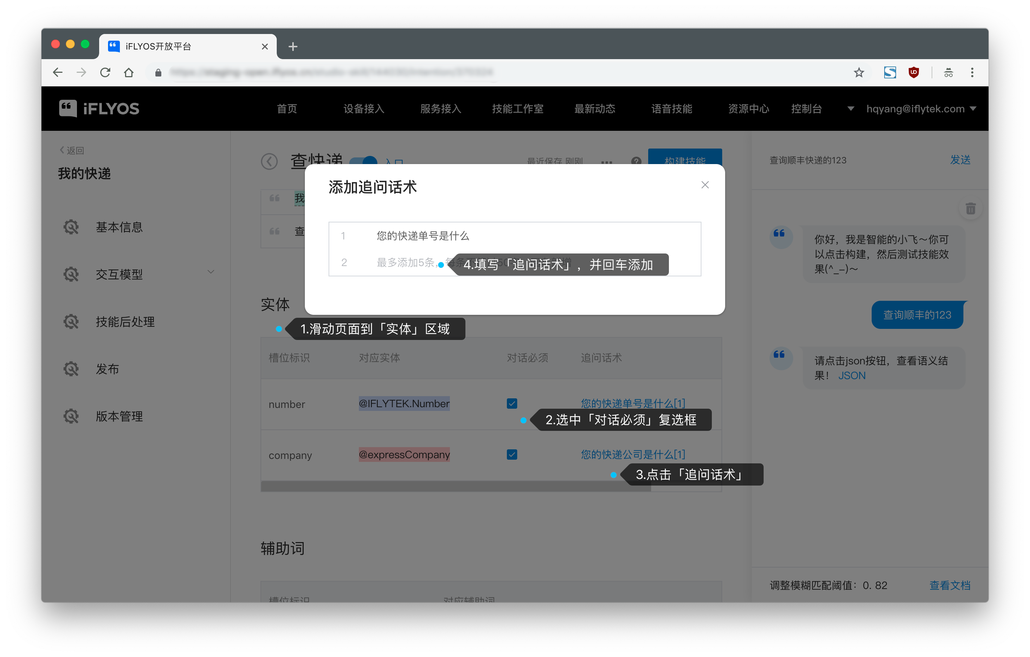This screenshot has height=657, width=1030.
Task: Click the iFLYOS logo
Action: pyautogui.click(x=99, y=109)
